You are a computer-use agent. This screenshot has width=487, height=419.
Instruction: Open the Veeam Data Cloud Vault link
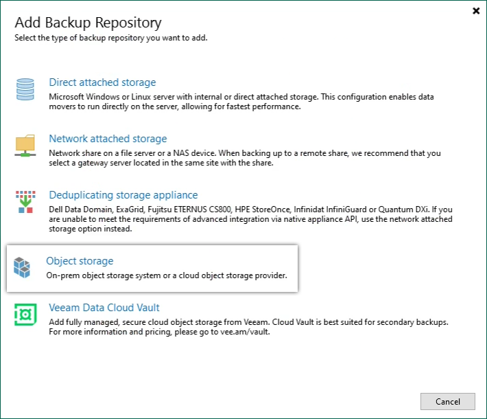tap(104, 308)
